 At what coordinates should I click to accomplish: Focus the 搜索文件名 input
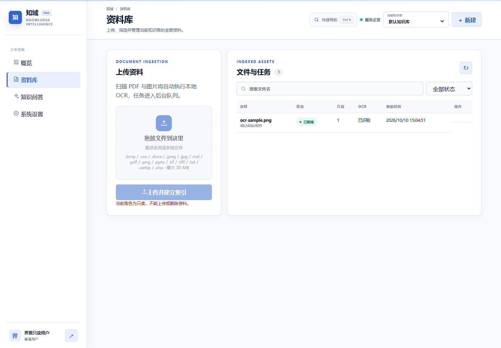pos(330,89)
